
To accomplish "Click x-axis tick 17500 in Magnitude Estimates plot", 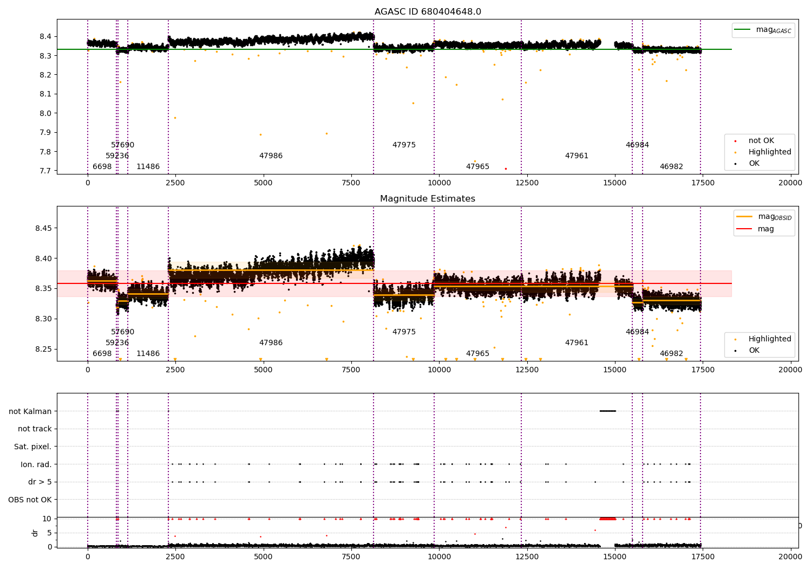I will click(x=703, y=370).
